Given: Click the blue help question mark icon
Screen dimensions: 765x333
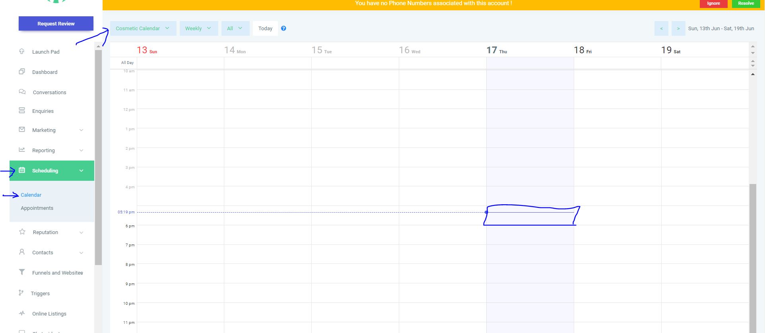Looking at the screenshot, I should pyautogui.click(x=283, y=28).
